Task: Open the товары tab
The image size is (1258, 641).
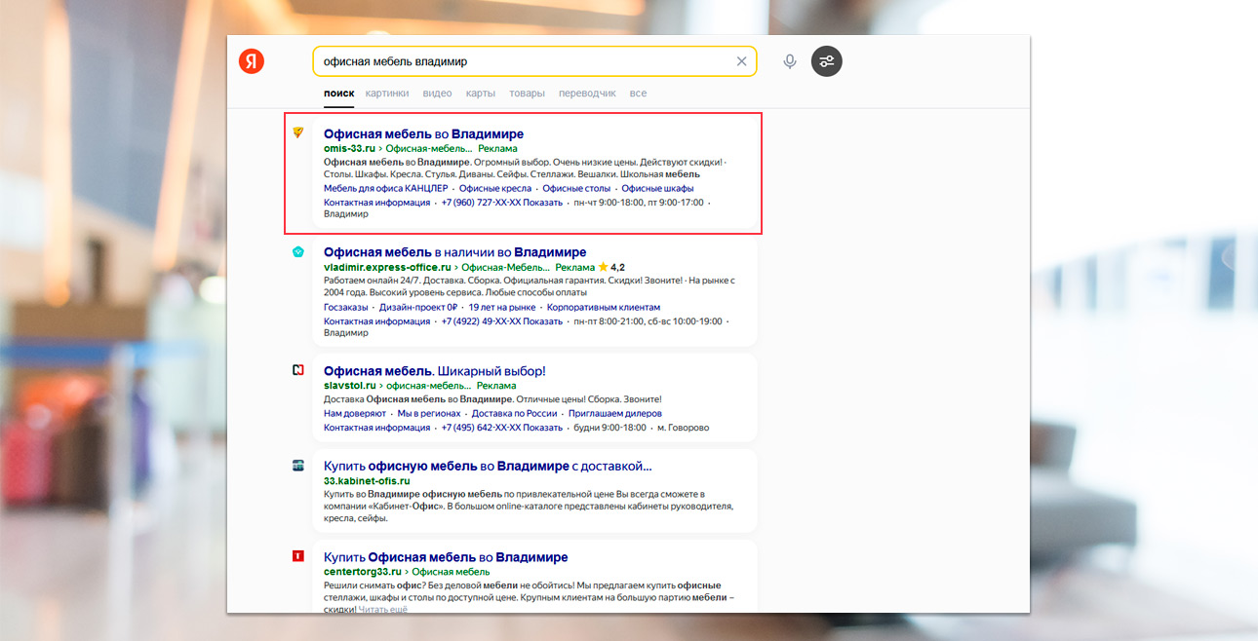Action: 527,94
